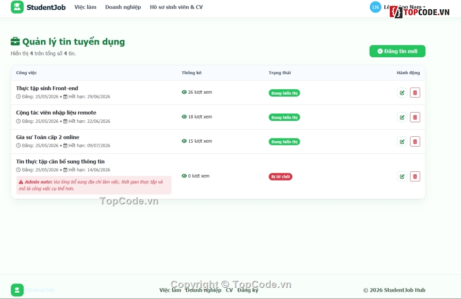
Task: Click Đang hiển thị badge for Gia sư Toán
Action: (x=284, y=142)
